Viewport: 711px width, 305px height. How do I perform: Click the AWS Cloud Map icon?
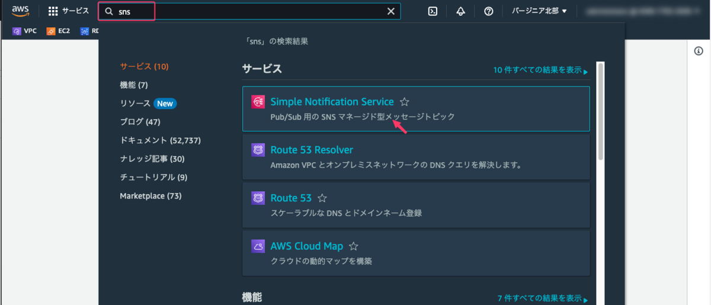pyautogui.click(x=258, y=246)
